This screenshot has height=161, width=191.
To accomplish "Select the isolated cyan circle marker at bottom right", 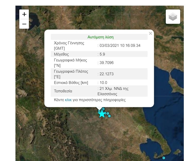I will point(164,158).
